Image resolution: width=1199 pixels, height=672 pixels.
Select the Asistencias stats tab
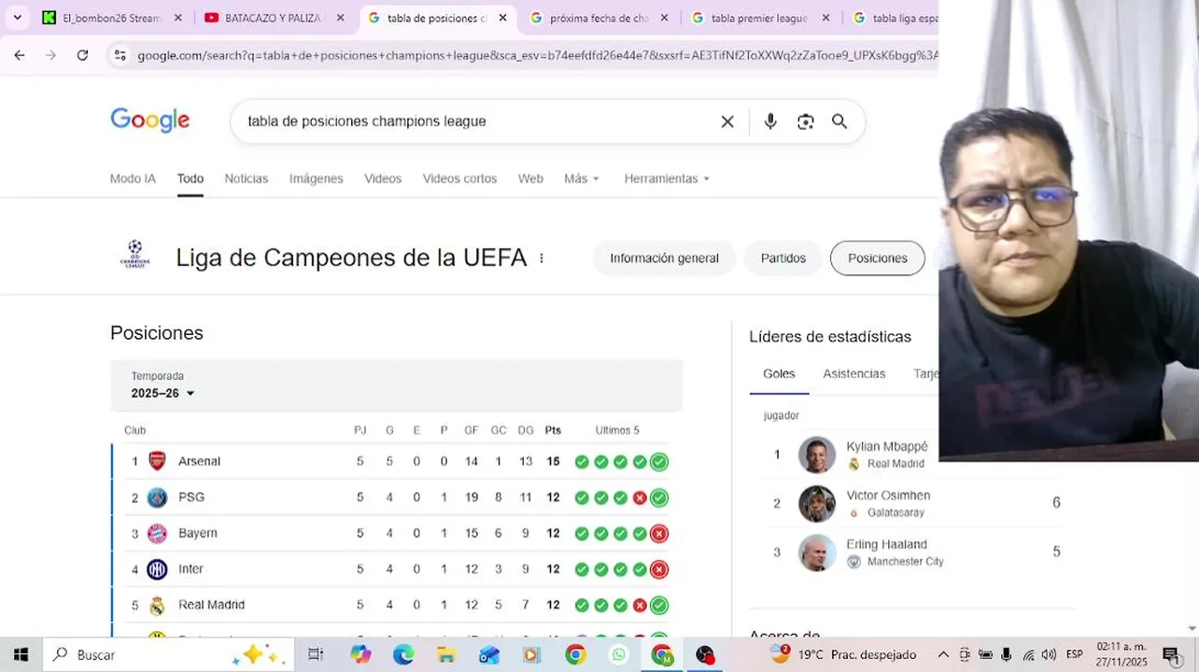tap(853, 373)
